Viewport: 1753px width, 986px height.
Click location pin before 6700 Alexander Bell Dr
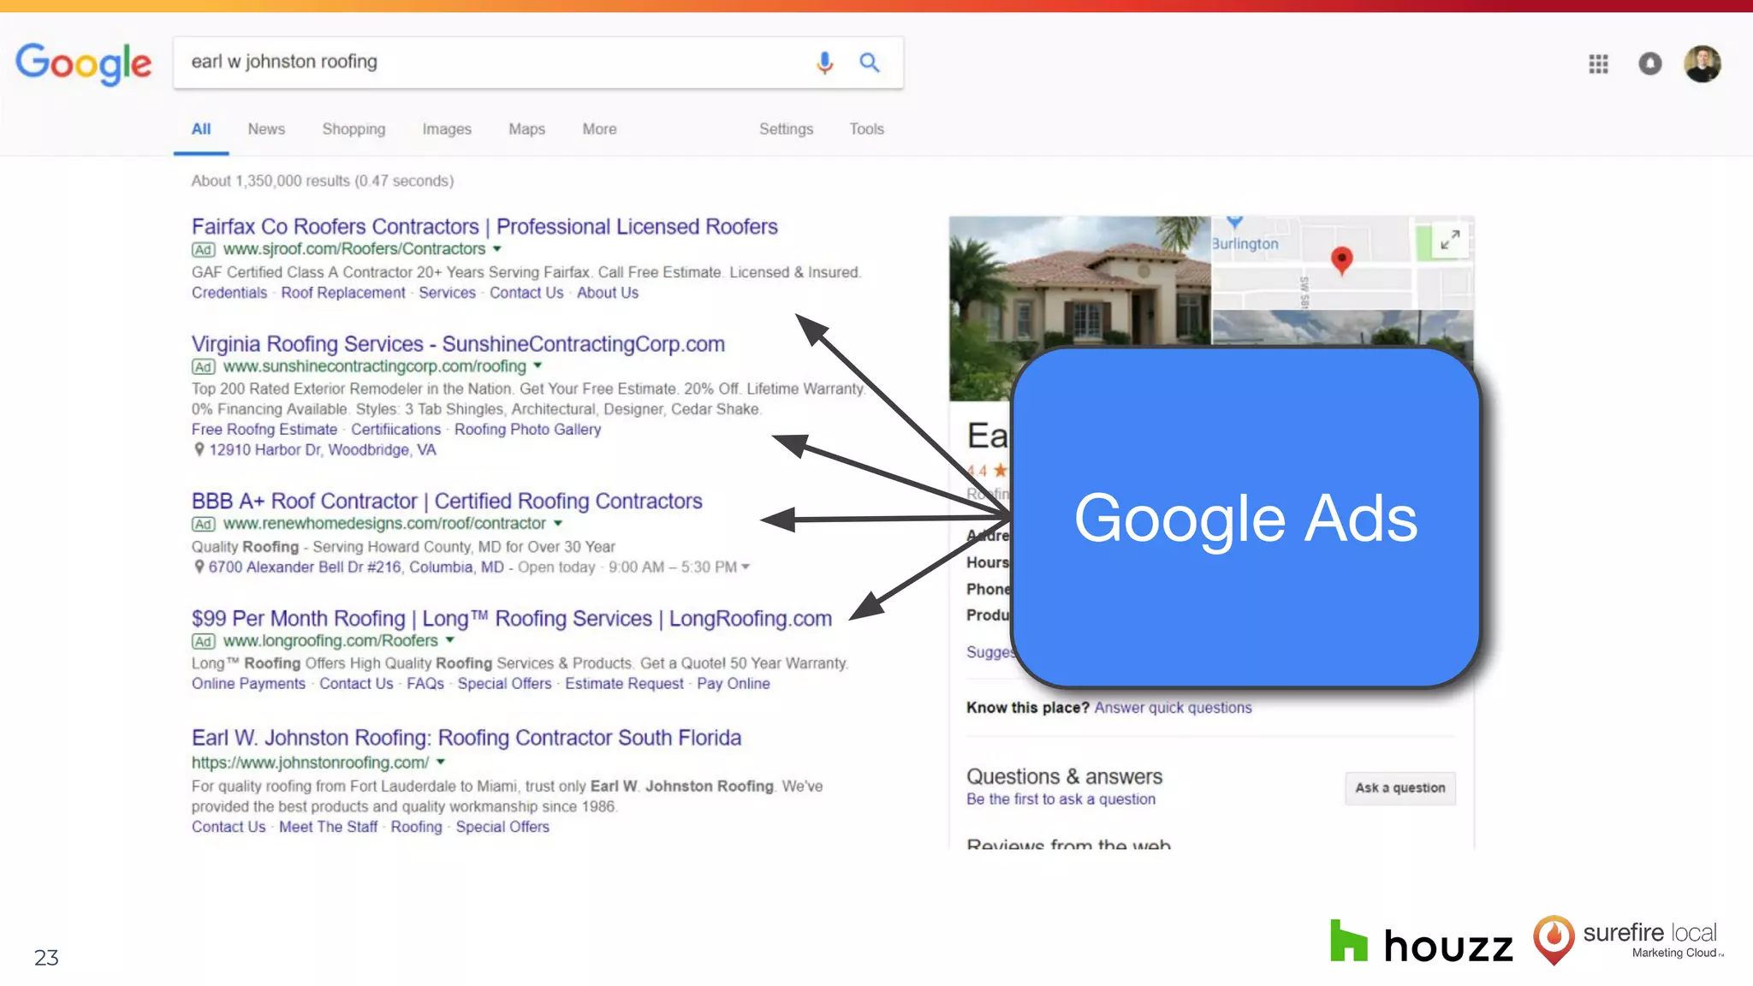point(199,567)
